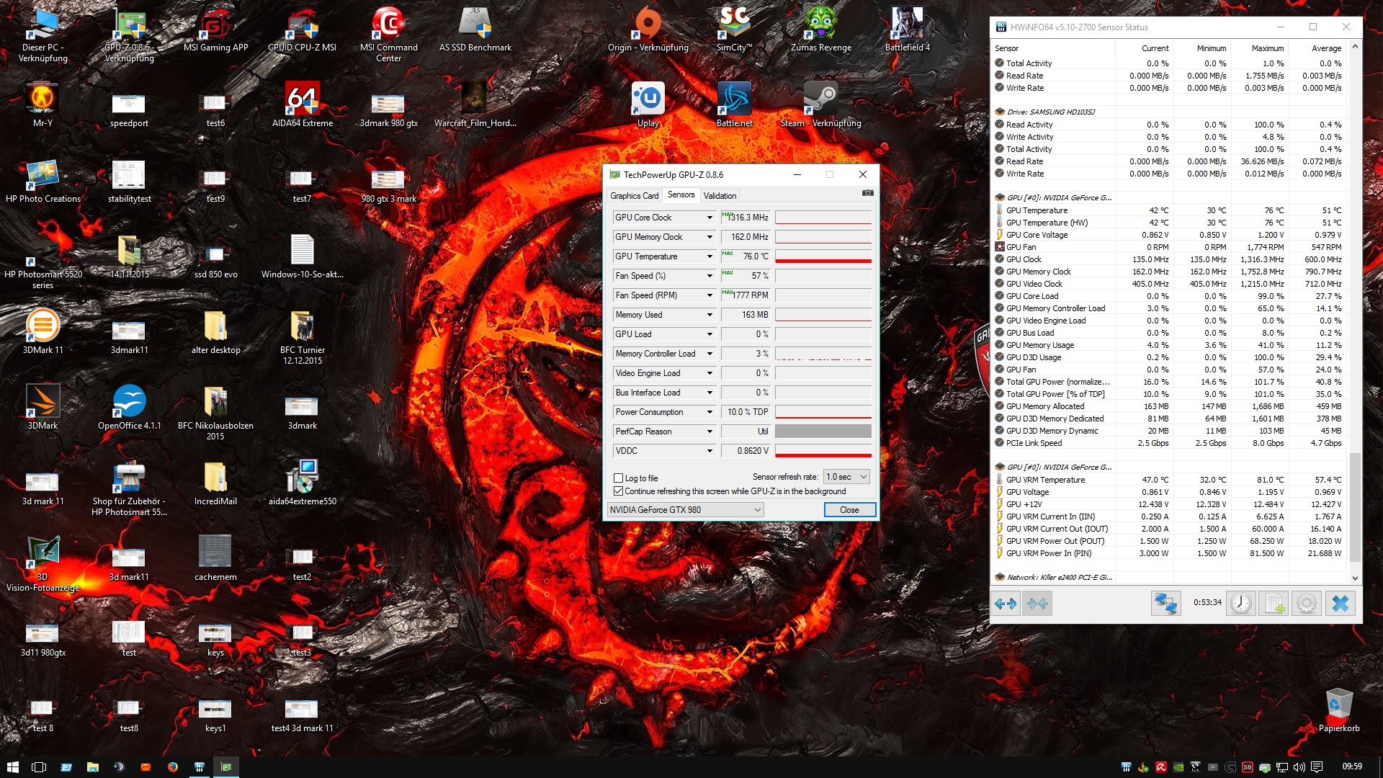Click the blue X icon in HWiNFO

tap(1340, 604)
